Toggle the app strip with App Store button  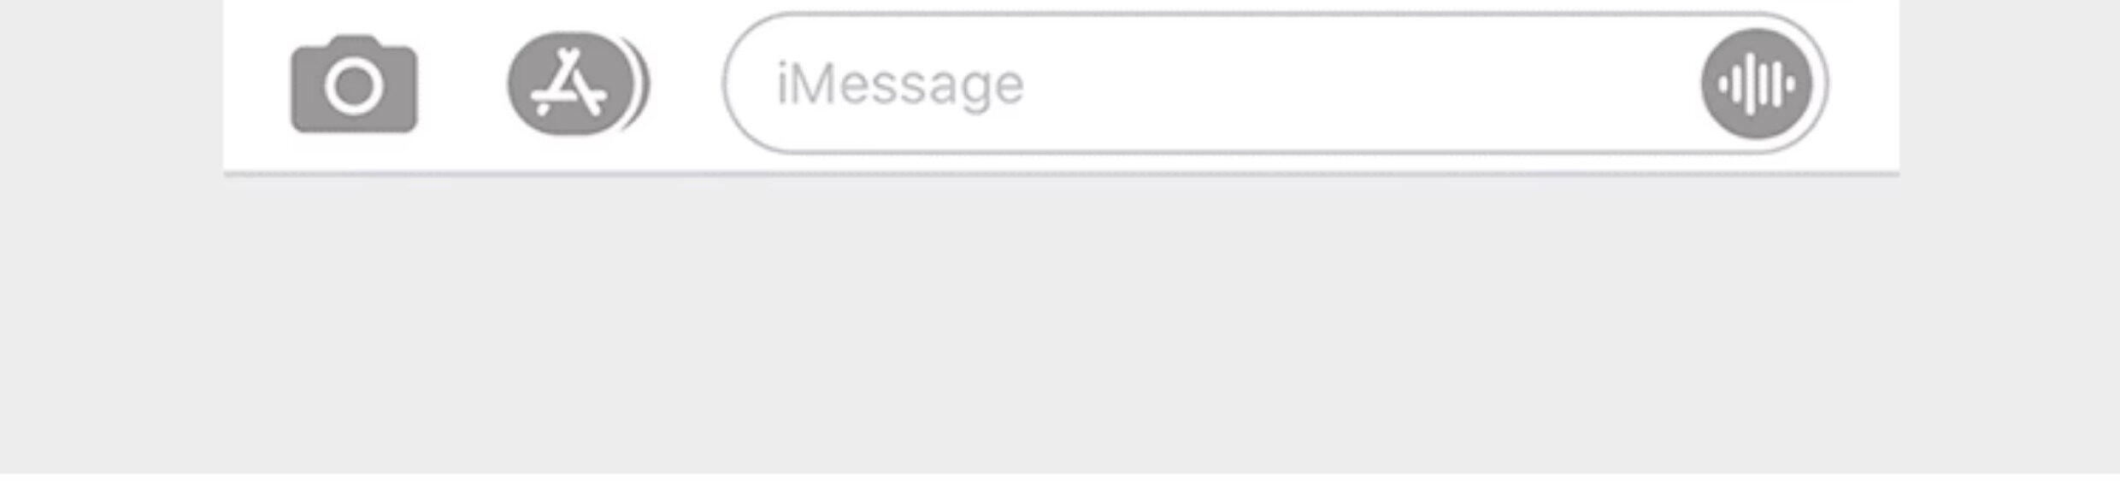[x=578, y=84]
